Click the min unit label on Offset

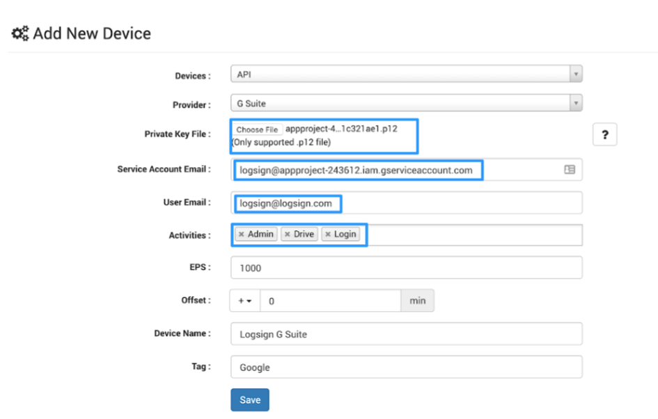[x=418, y=301]
